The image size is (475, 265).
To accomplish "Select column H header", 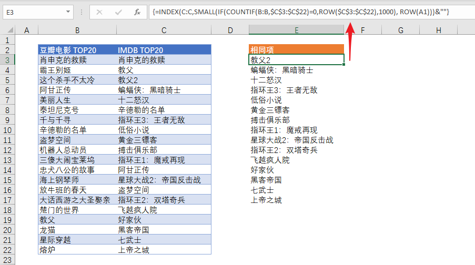I will point(439,30).
